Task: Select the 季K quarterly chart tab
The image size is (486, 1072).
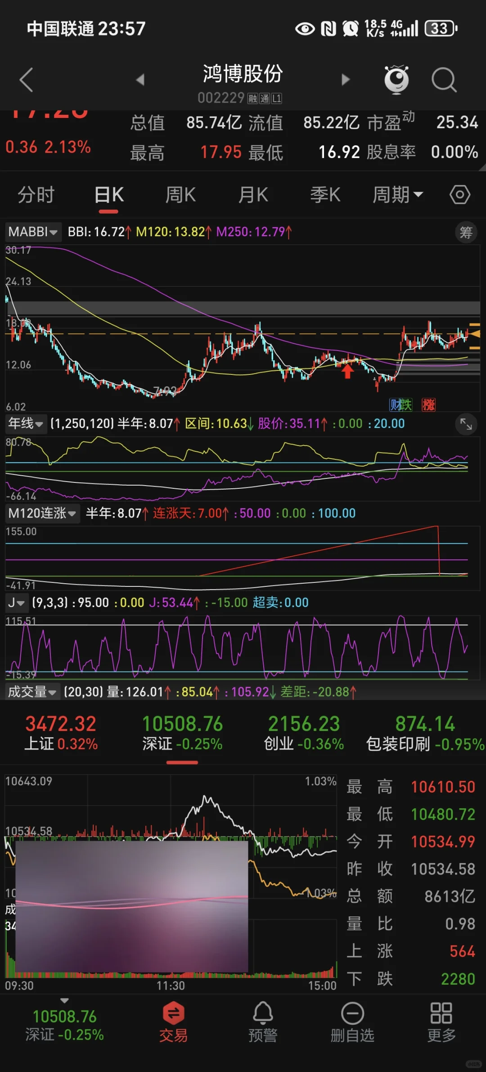Action: [x=325, y=195]
